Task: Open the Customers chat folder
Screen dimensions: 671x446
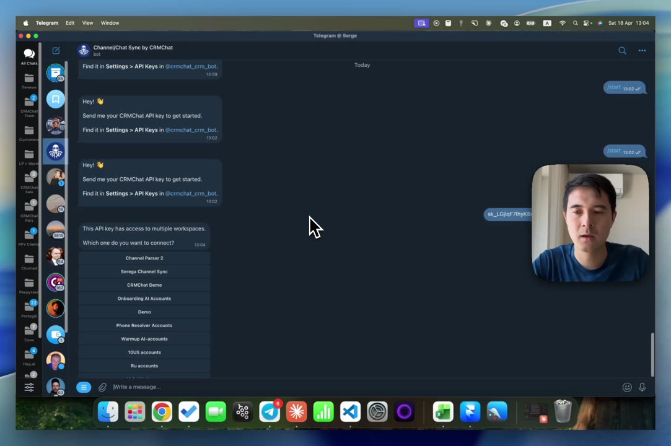Action: 29,134
